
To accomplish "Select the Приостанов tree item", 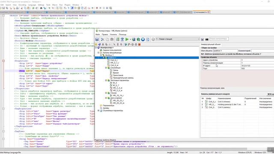I will tap(118, 75).
